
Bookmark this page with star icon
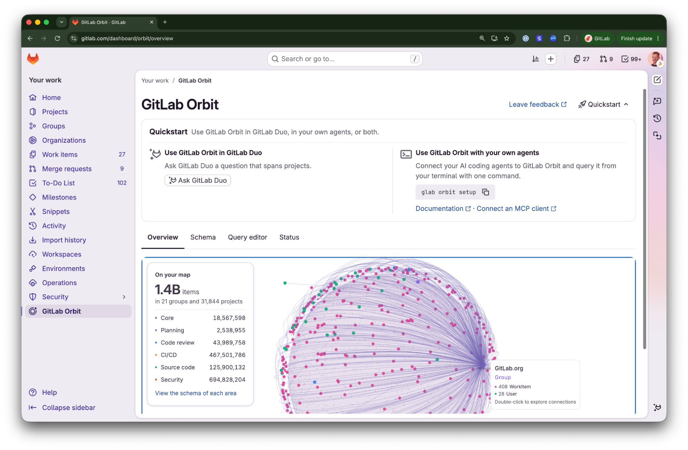tap(507, 39)
